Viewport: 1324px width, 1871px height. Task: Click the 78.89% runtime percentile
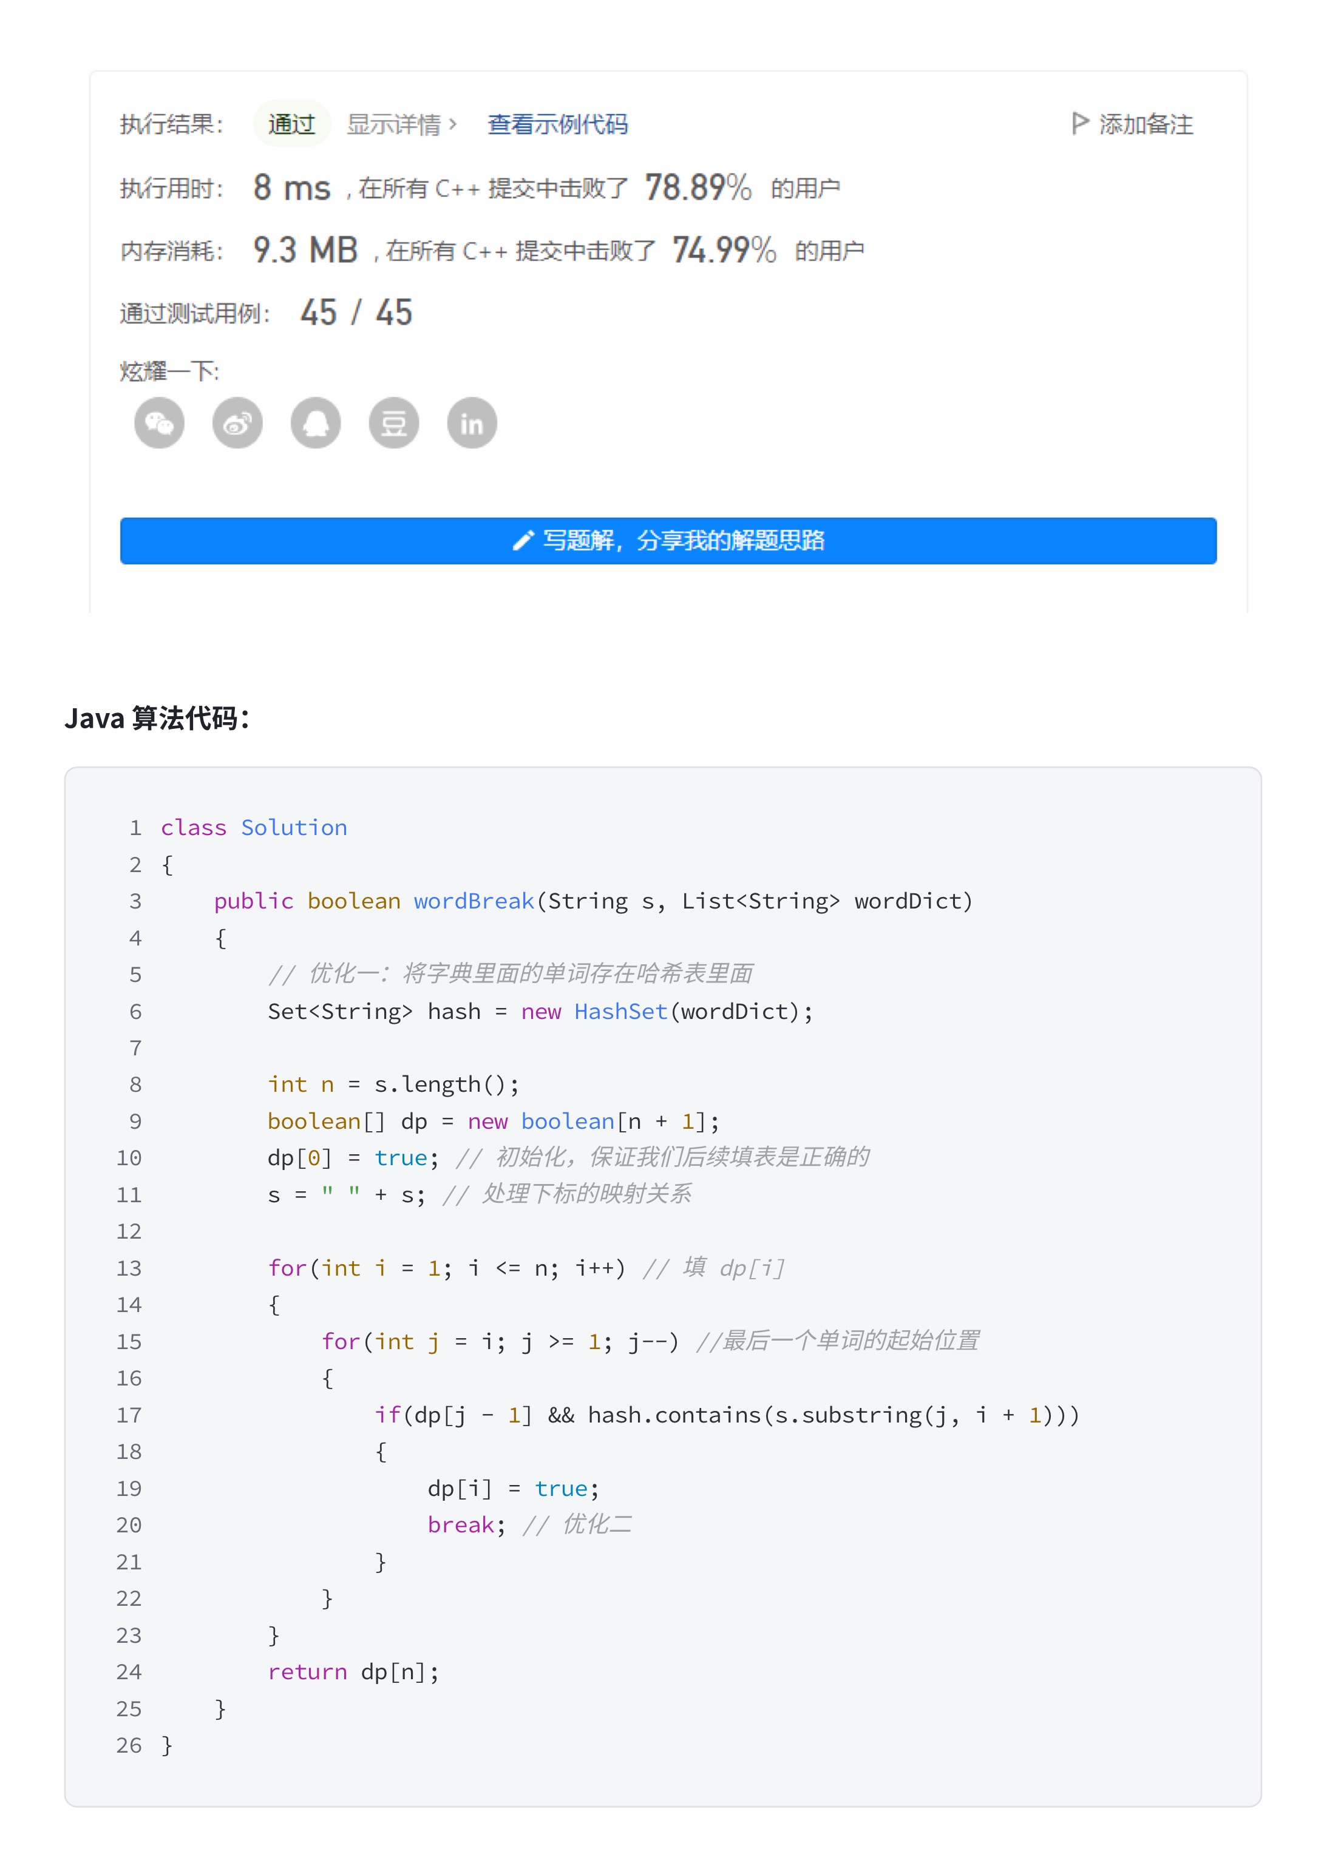(x=698, y=188)
